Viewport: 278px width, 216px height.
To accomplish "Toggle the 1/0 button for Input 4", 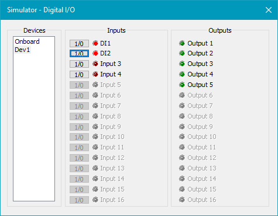I will pyautogui.click(x=79, y=75).
